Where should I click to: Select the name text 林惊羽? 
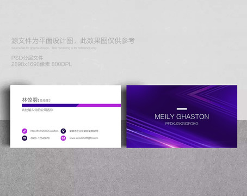coord(30,100)
